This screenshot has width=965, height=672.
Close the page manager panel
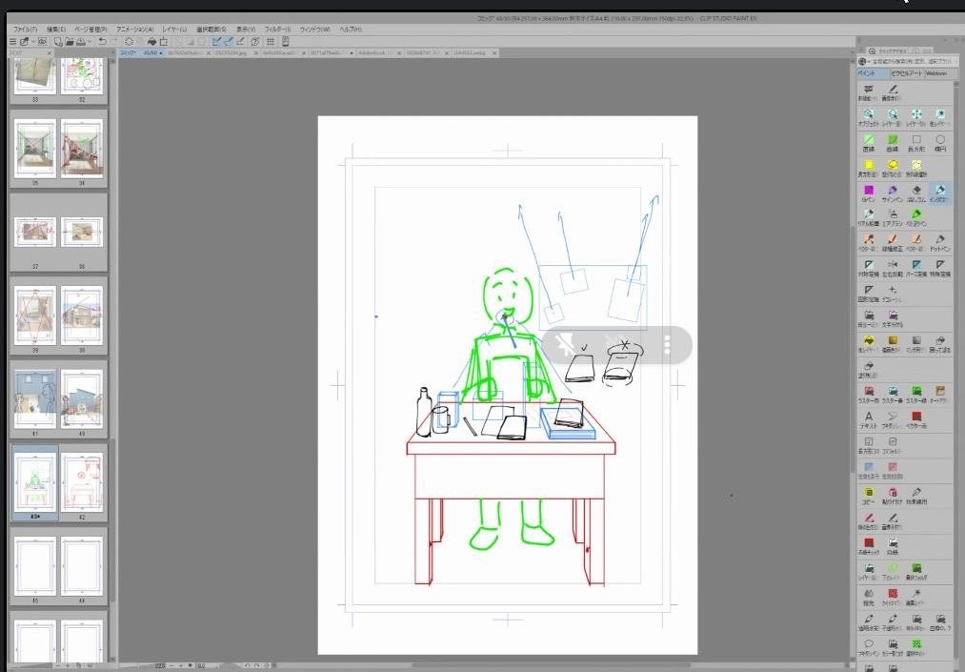coord(50,53)
